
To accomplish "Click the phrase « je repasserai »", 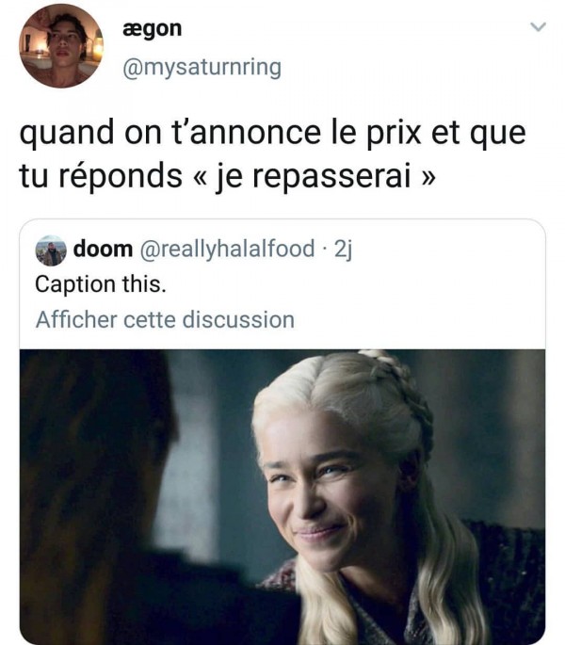I will [314, 177].
